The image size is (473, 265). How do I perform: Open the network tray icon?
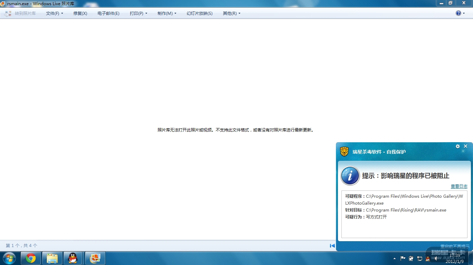tap(419, 258)
